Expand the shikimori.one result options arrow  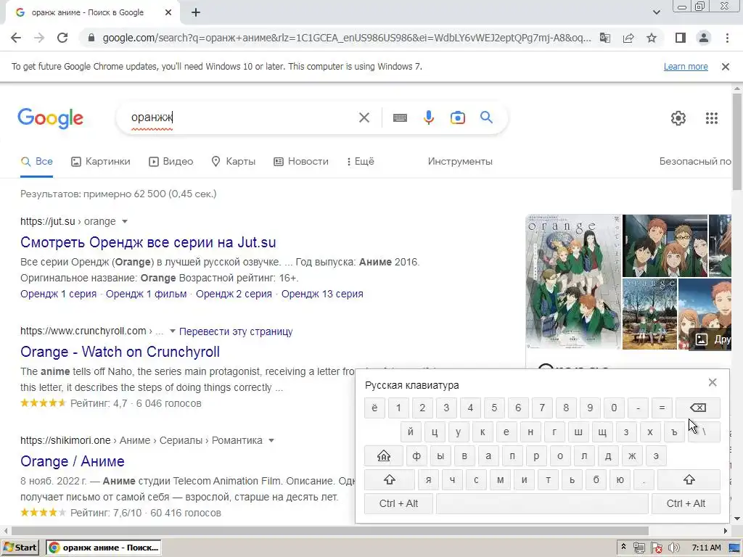(x=271, y=440)
